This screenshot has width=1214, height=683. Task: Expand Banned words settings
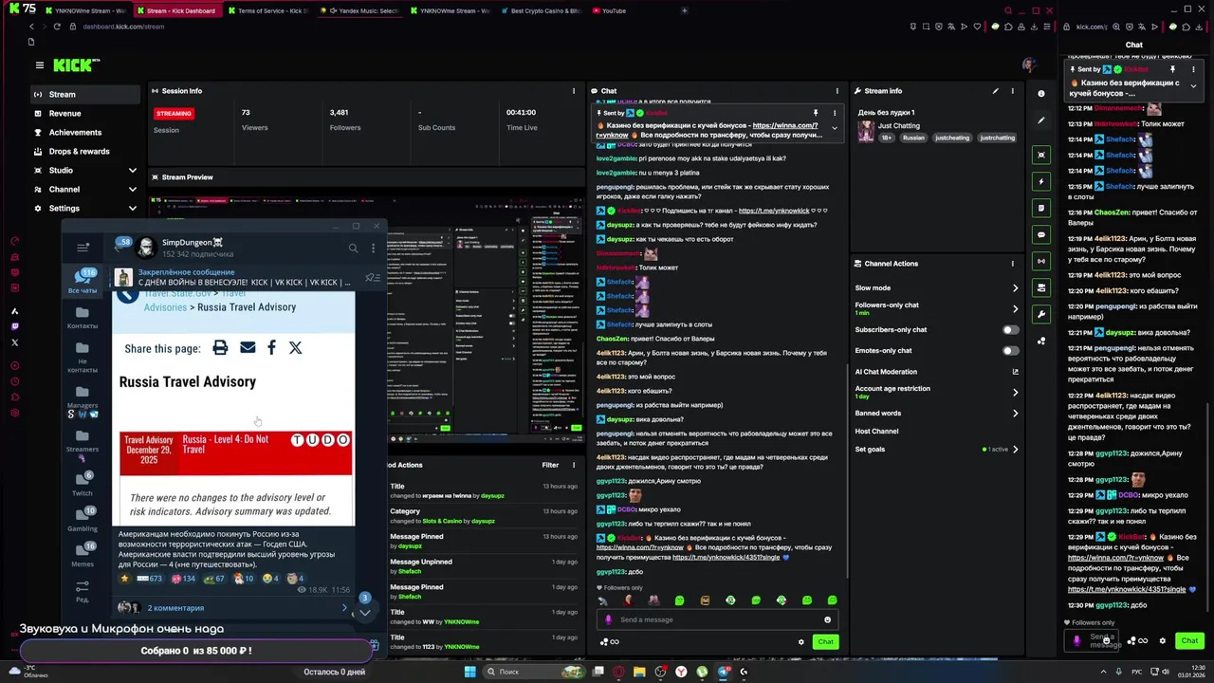1015,414
